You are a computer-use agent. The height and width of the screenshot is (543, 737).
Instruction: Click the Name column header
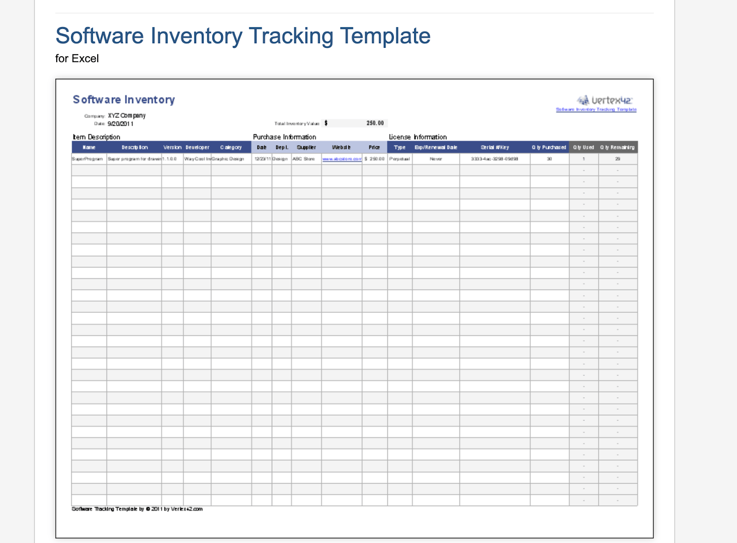point(89,147)
